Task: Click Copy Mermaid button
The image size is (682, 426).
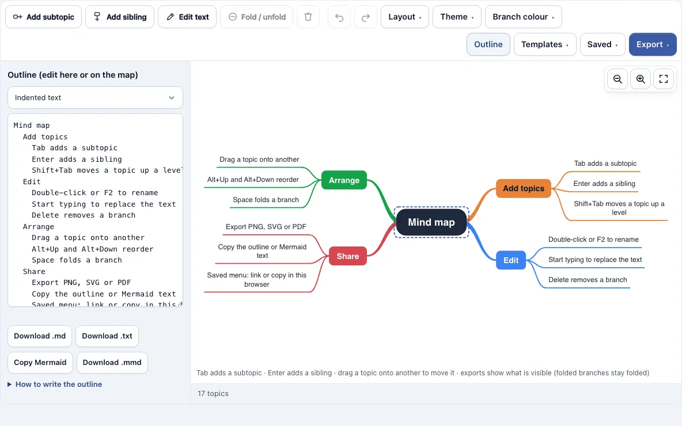Action: click(40, 363)
